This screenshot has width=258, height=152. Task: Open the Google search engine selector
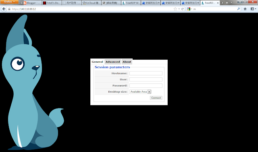coord(189,9)
